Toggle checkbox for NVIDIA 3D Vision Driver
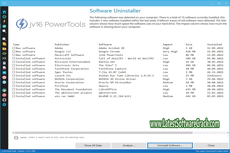The image size is (230, 153). [14, 79]
